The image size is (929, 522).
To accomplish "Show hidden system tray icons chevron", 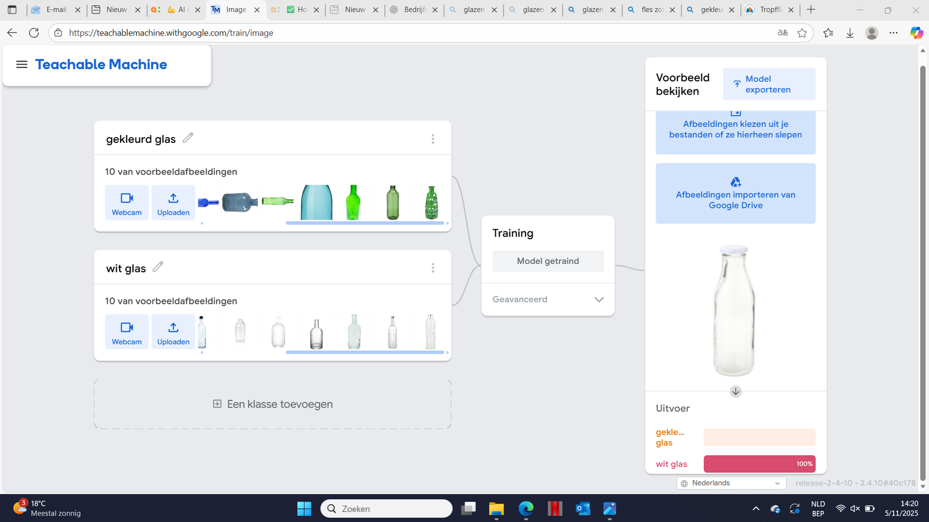I will pyautogui.click(x=755, y=509).
